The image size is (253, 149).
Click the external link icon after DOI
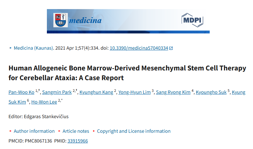tap(171, 48)
